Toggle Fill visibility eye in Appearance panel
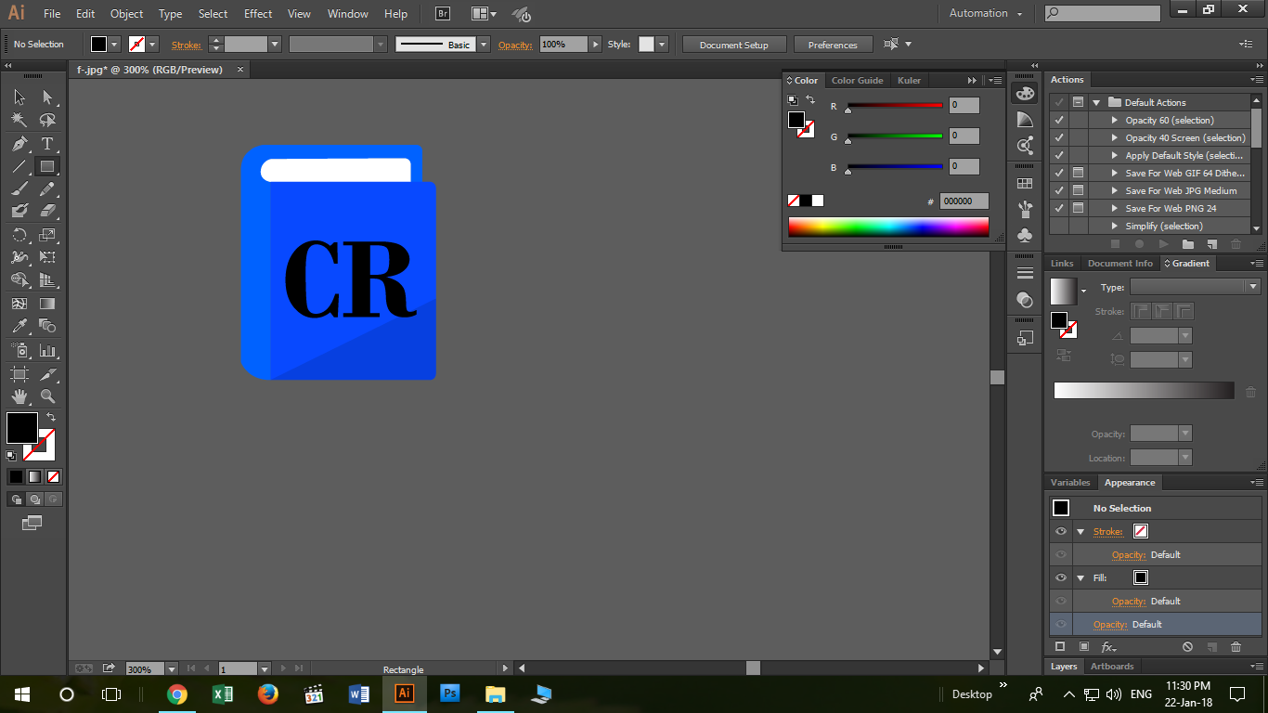 click(x=1061, y=577)
